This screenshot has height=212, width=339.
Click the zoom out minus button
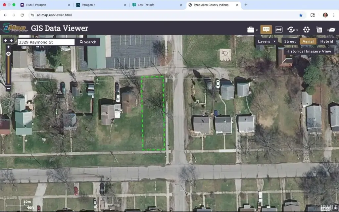coord(9,88)
